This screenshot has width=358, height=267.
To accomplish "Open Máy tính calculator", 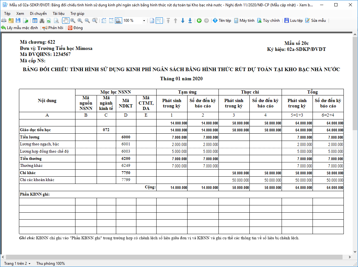I will pyautogui.click(x=244, y=21).
